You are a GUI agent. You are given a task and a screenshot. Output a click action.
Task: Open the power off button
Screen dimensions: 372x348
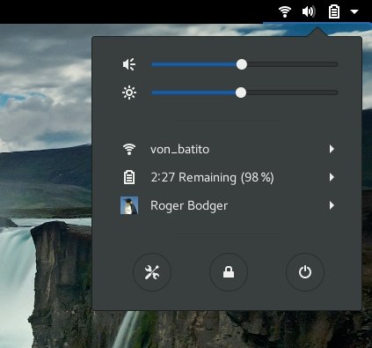(305, 272)
